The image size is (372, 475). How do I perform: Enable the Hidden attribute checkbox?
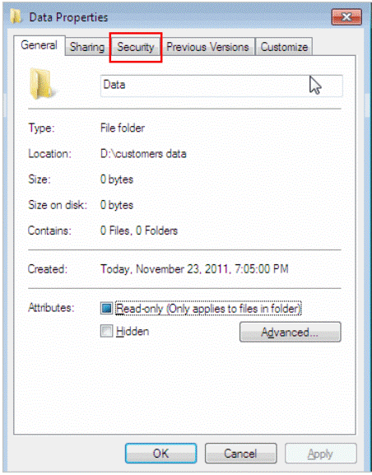click(106, 331)
